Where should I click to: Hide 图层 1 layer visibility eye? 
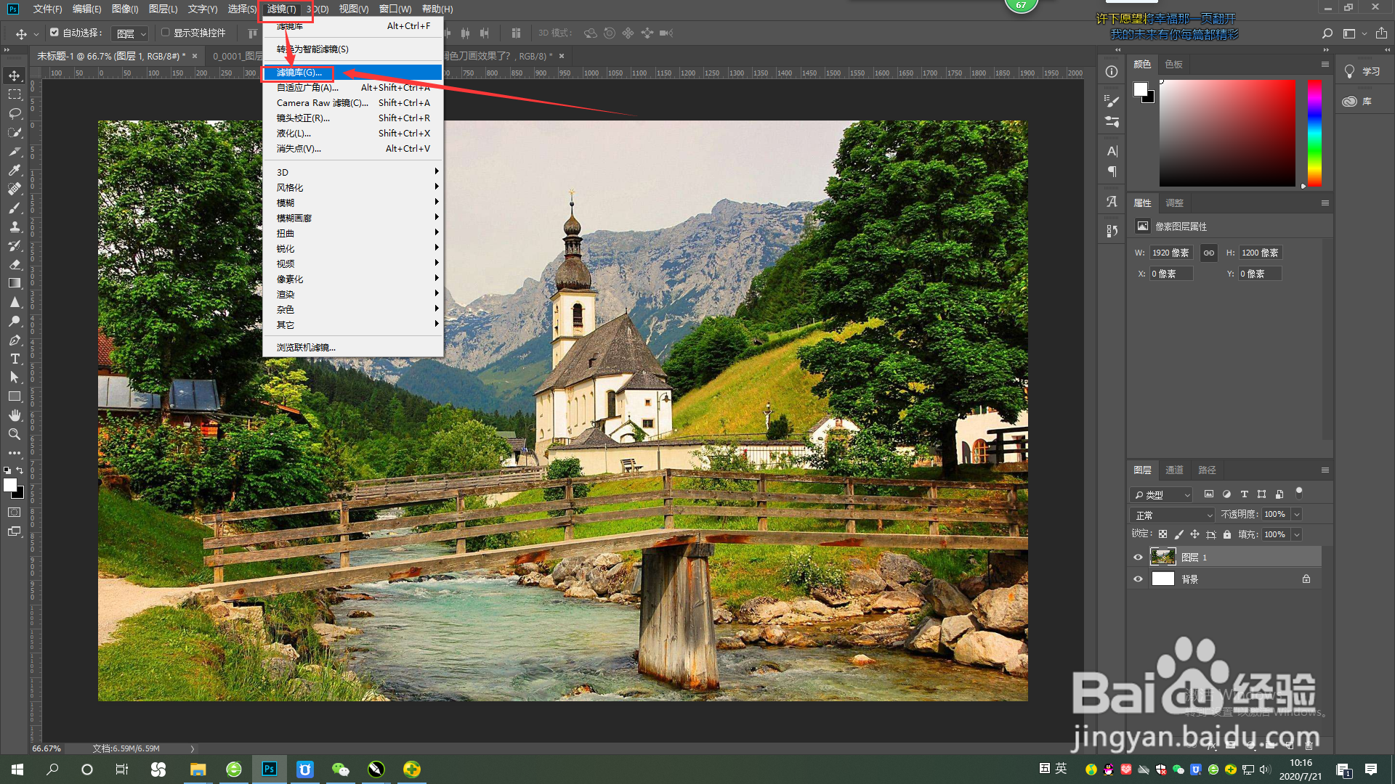coord(1139,558)
